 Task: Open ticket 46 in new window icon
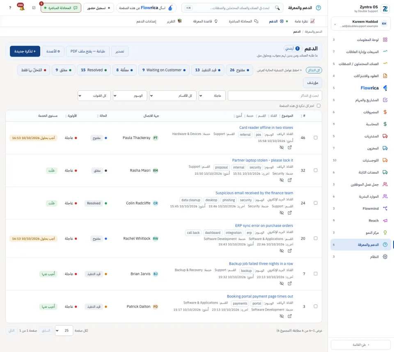tap(290, 147)
